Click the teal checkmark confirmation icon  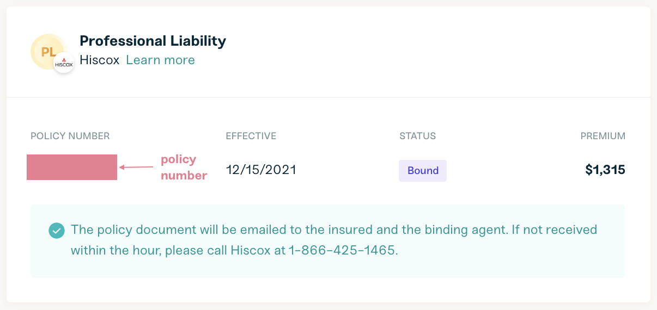[x=57, y=230]
